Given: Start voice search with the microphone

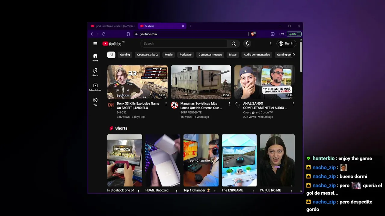Looking at the screenshot, I should (247, 43).
